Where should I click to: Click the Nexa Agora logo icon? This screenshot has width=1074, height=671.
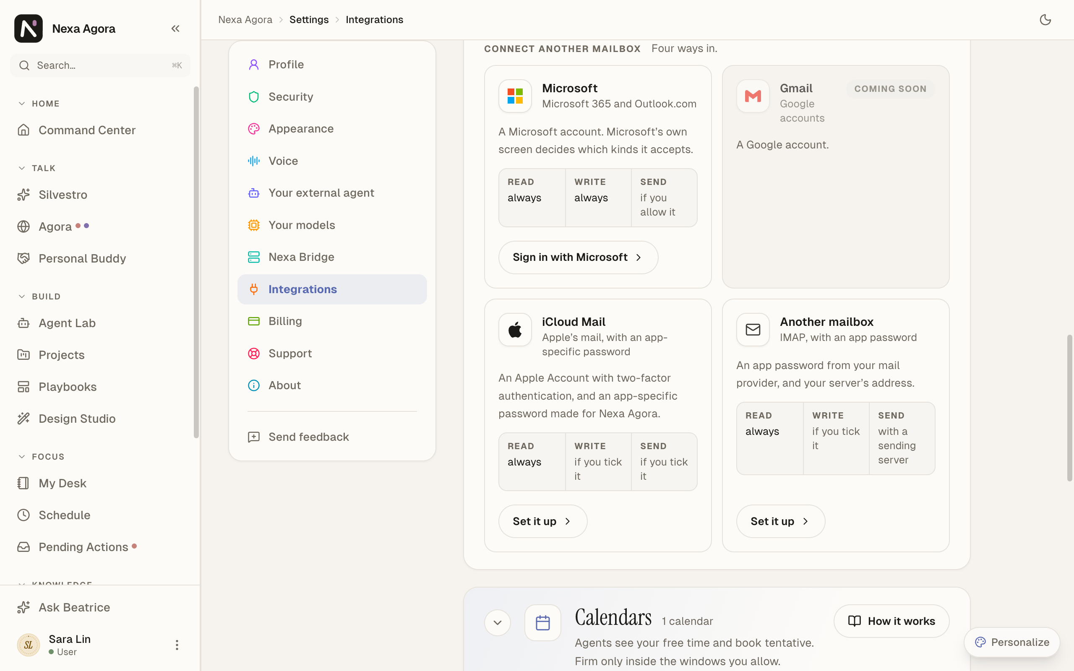29,29
